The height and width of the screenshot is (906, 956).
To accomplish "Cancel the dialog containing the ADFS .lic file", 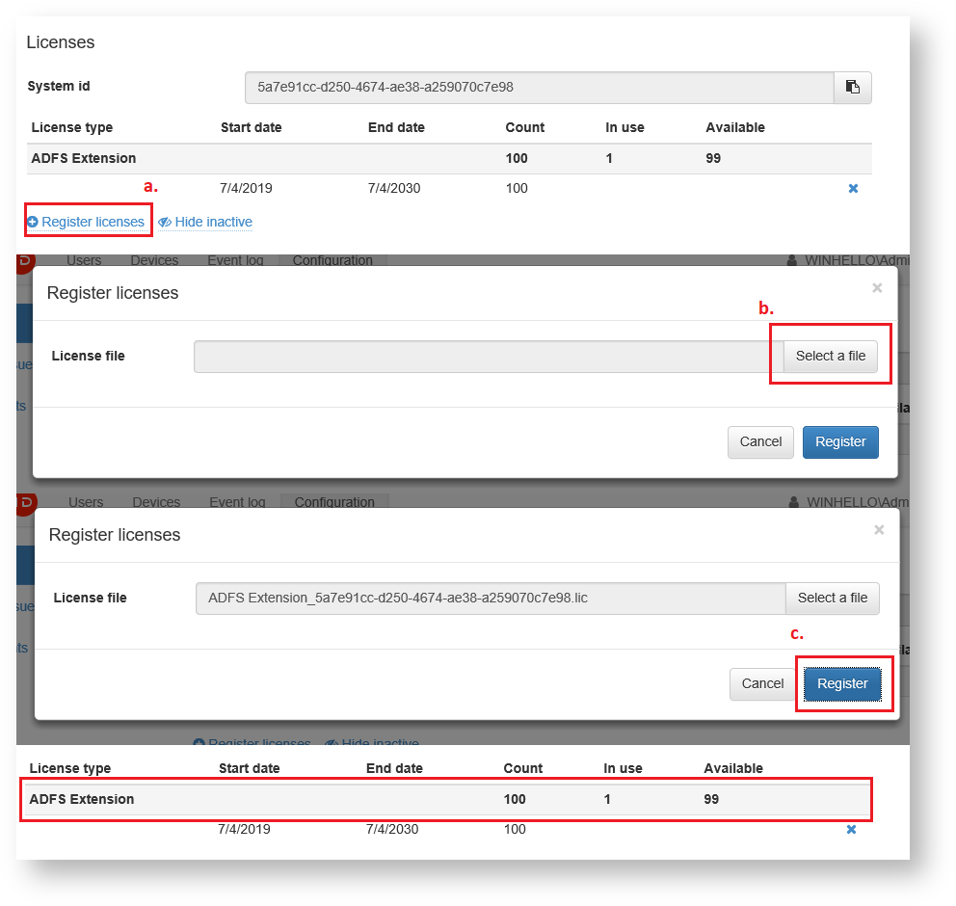I will 762,684.
